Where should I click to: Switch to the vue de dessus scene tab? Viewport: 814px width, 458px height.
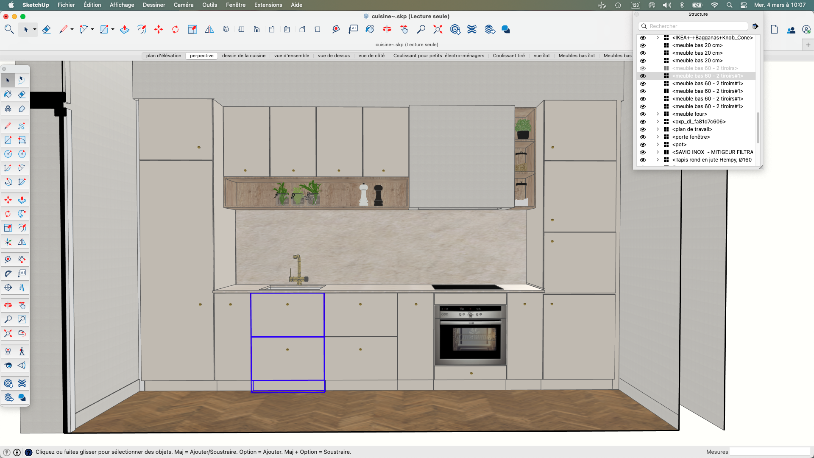333,56
